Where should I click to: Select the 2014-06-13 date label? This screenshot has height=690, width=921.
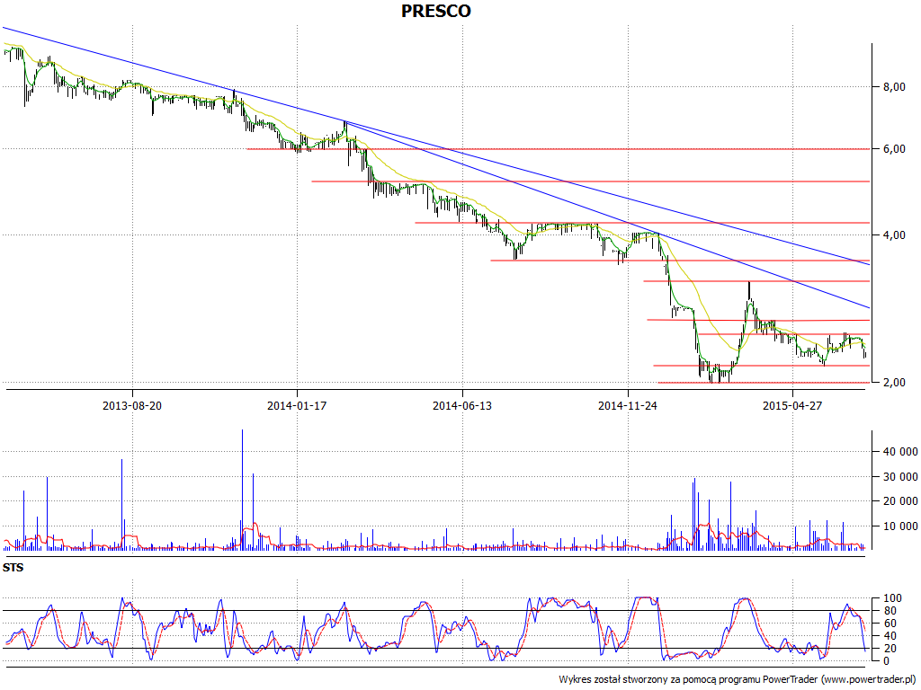coord(462,405)
